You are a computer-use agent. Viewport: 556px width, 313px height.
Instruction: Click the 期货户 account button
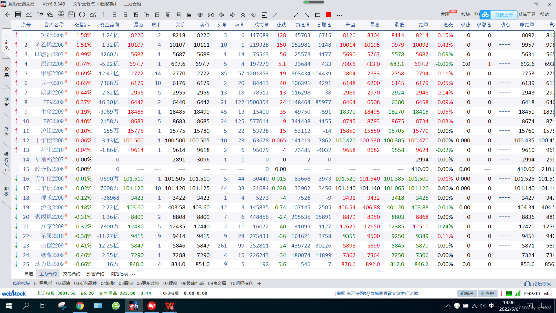coord(467,293)
